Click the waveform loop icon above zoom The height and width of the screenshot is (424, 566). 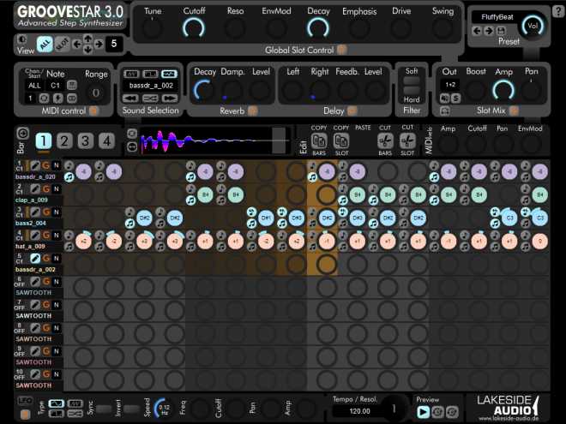point(132,134)
